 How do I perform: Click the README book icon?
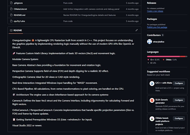(11, 30)
